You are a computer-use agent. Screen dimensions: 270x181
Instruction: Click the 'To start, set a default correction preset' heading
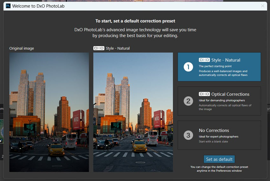[x=135, y=21]
